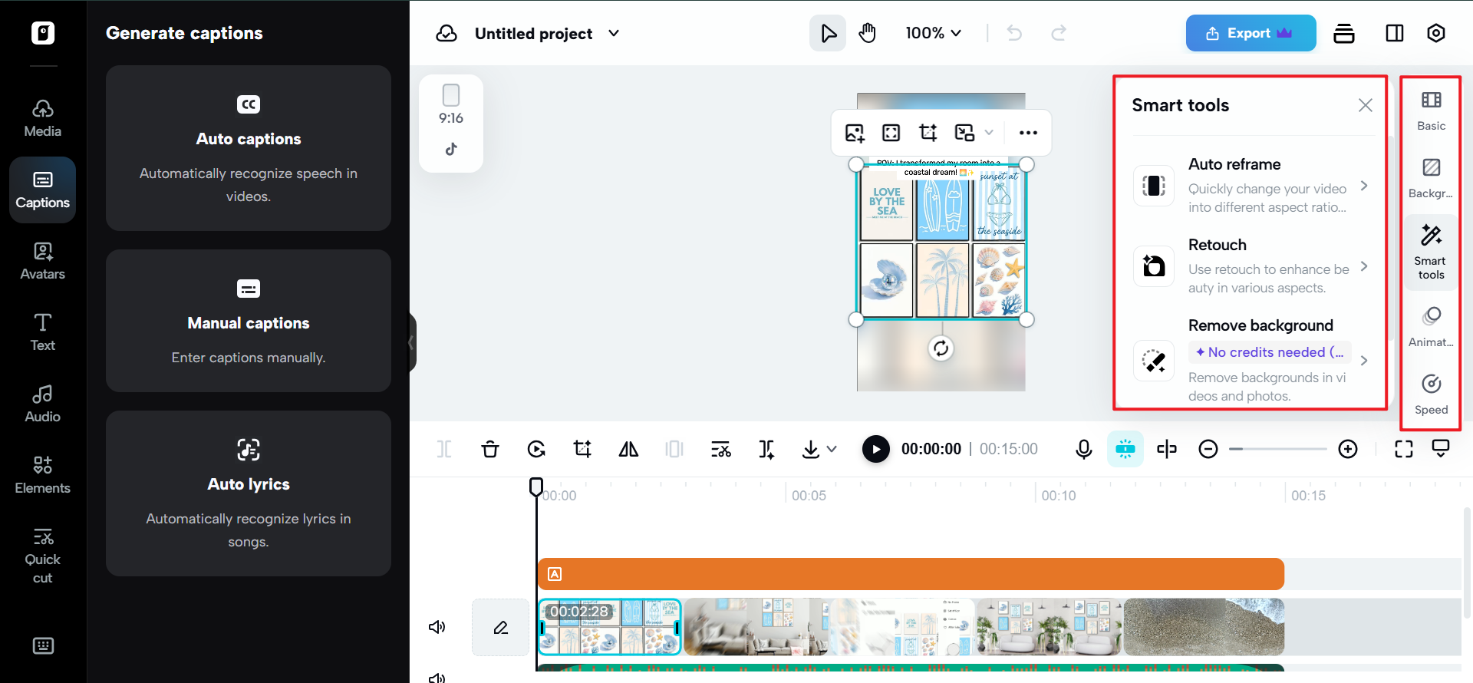Screen dimensions: 1473x683
Task: Click the delete trash icon in timeline toolbar
Action: pyautogui.click(x=490, y=449)
